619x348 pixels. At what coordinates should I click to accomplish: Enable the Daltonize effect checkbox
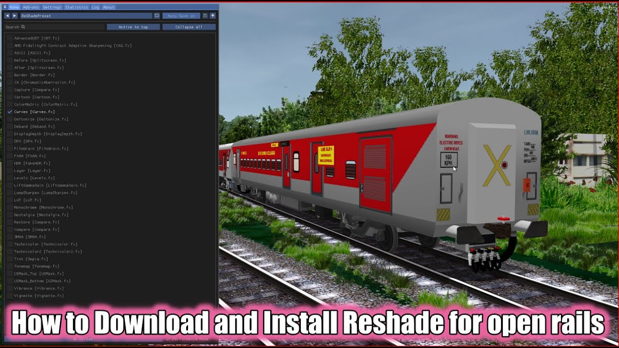(9, 119)
